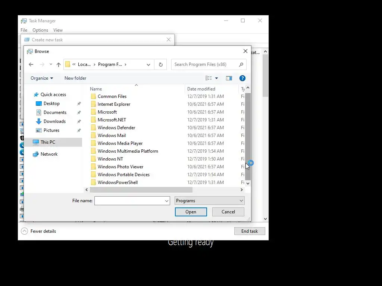Image resolution: width=382 pixels, height=286 pixels.
Task: Click date 12/7/2019 1:50 AM for Windows NT
Action: [x=206, y=159]
